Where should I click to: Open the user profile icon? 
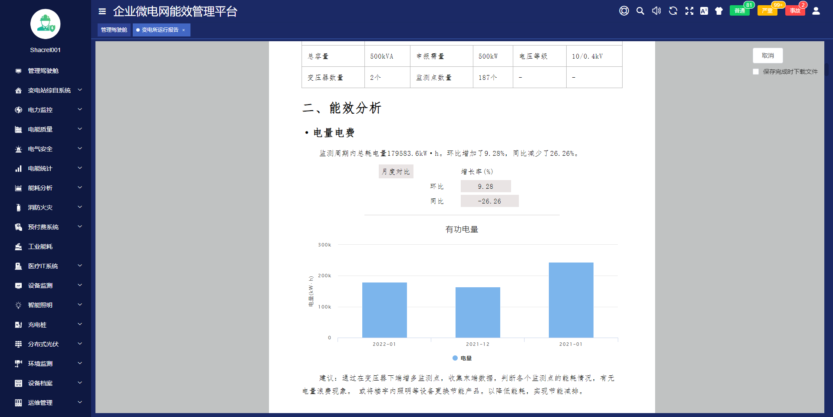tap(816, 11)
